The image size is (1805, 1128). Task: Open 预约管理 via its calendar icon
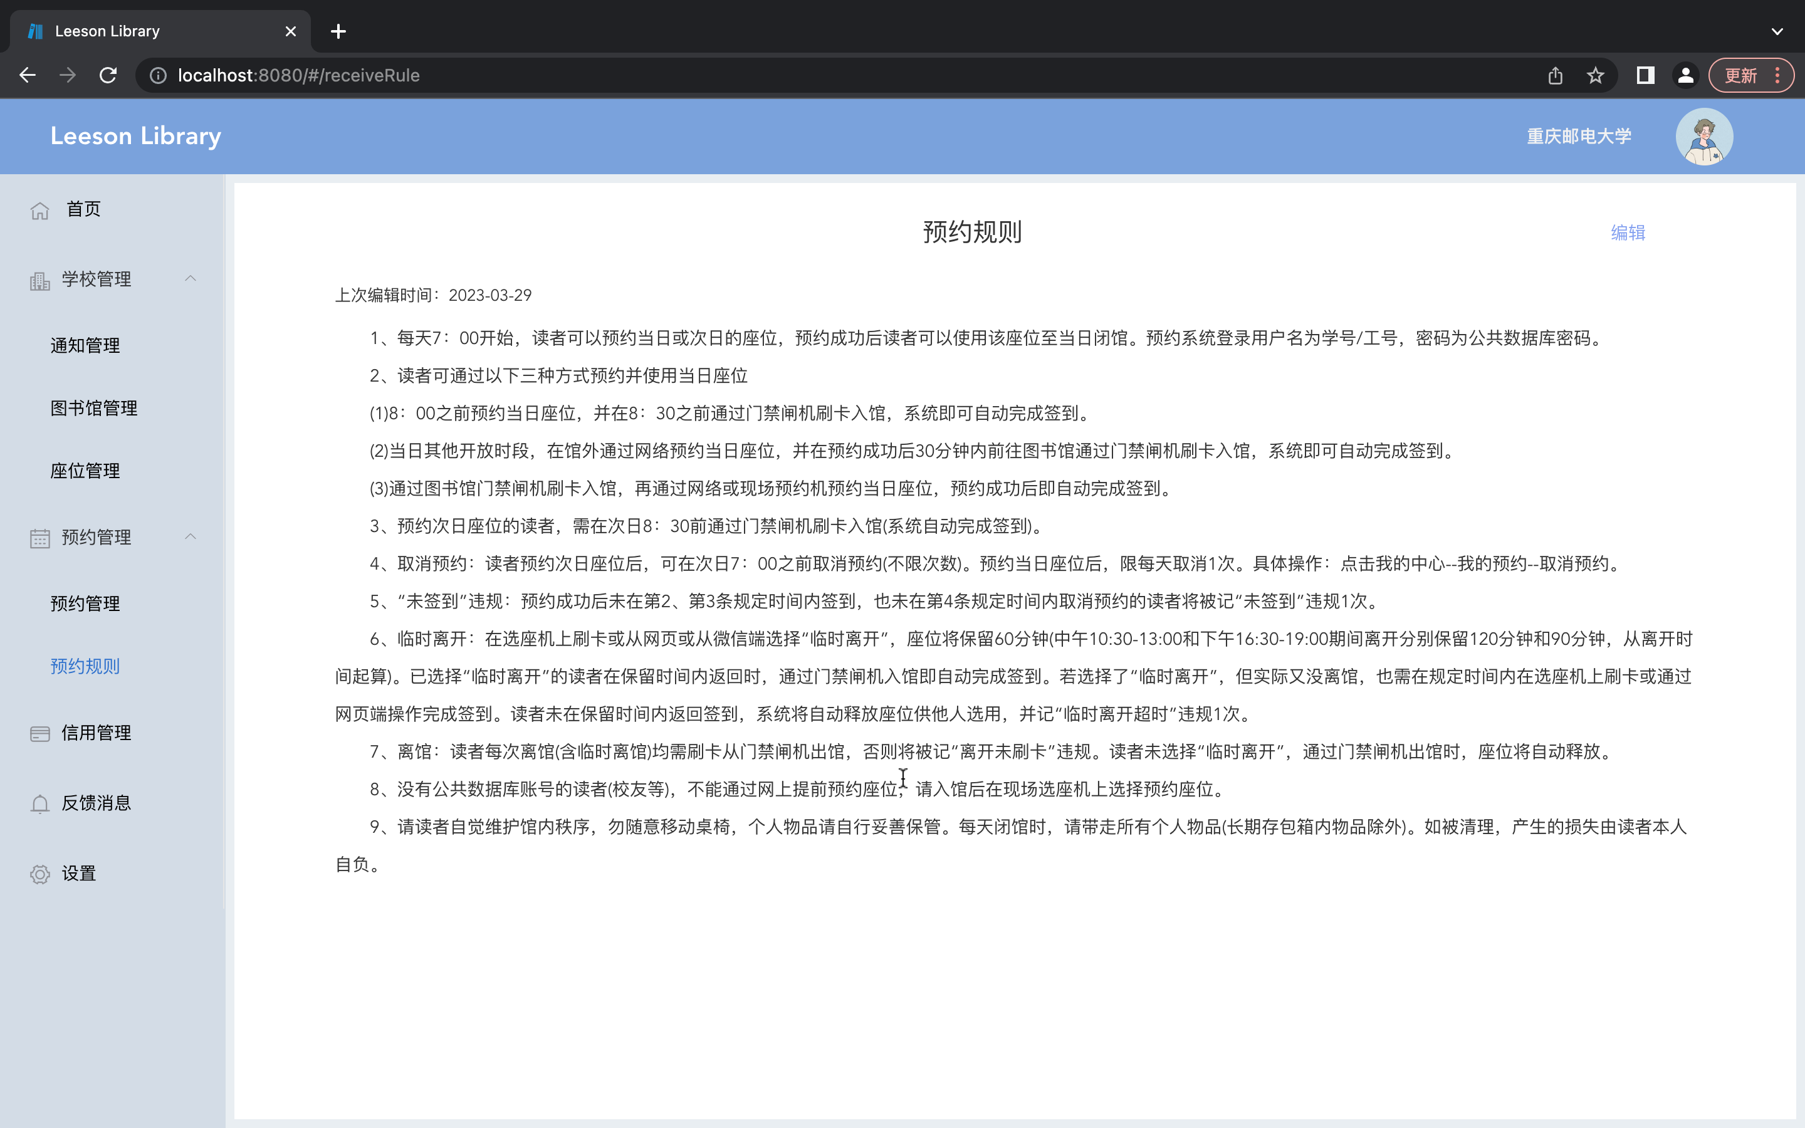(x=39, y=538)
